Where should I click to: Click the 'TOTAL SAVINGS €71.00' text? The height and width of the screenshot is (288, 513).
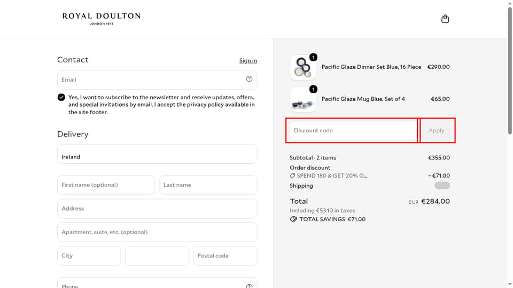[332, 219]
